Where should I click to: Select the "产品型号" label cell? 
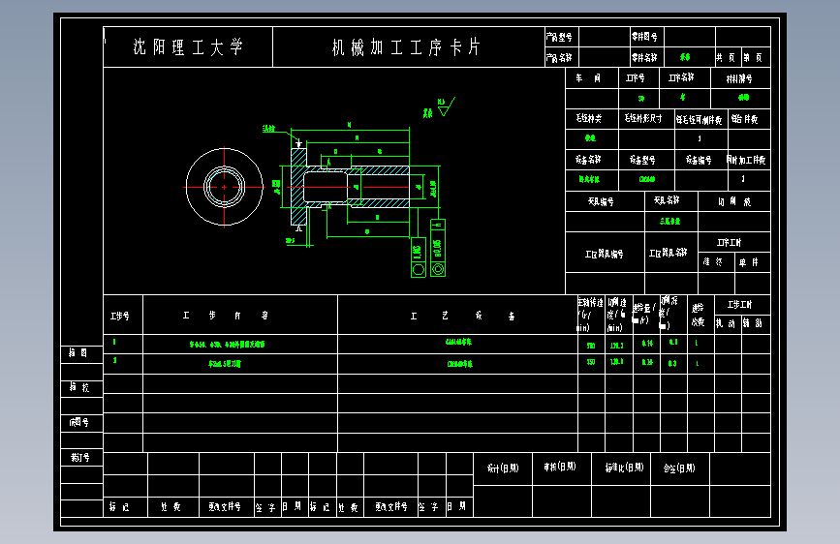click(562, 37)
